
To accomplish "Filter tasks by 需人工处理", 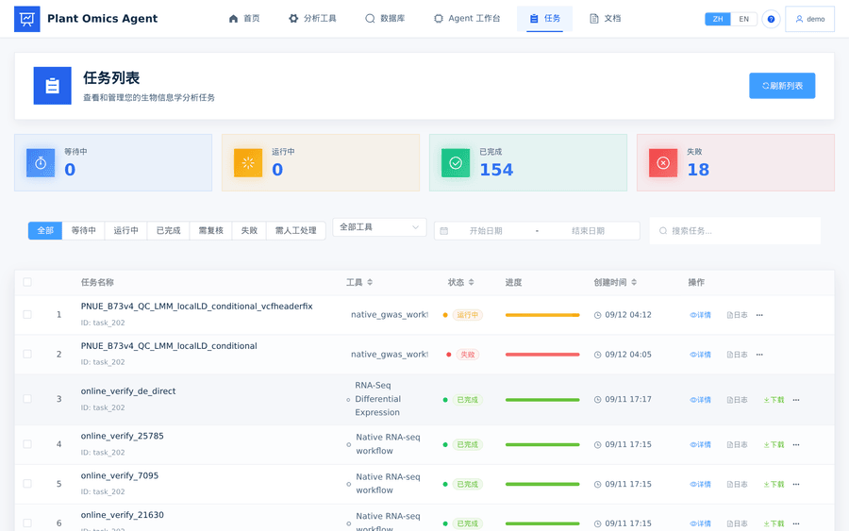I will pyautogui.click(x=295, y=230).
